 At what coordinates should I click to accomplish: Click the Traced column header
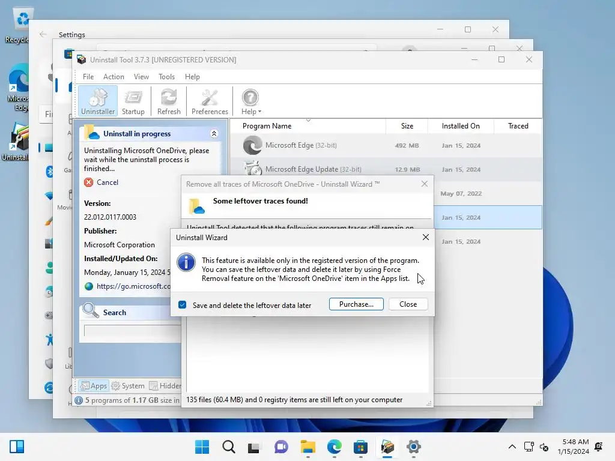point(518,126)
